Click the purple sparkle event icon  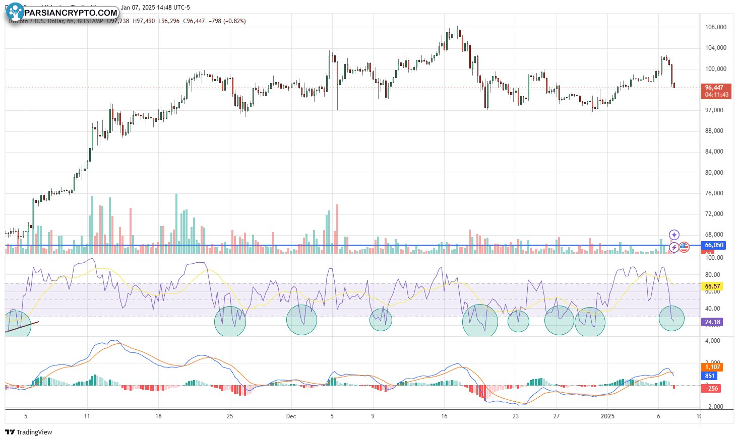click(x=674, y=235)
